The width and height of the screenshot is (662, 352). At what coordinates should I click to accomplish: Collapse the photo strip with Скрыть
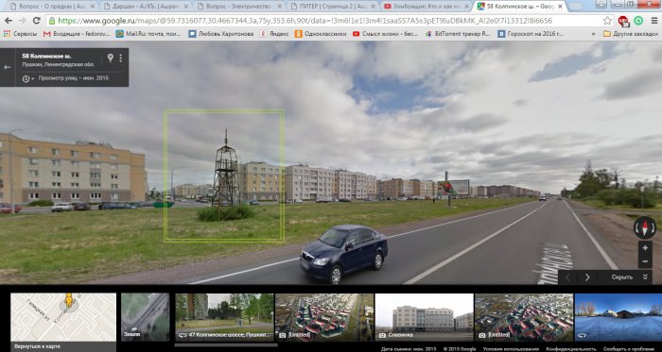[630, 277]
